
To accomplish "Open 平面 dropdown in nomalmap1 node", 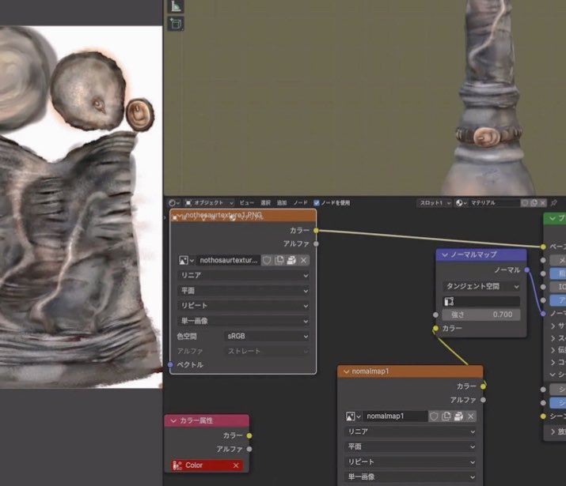I will [410, 446].
